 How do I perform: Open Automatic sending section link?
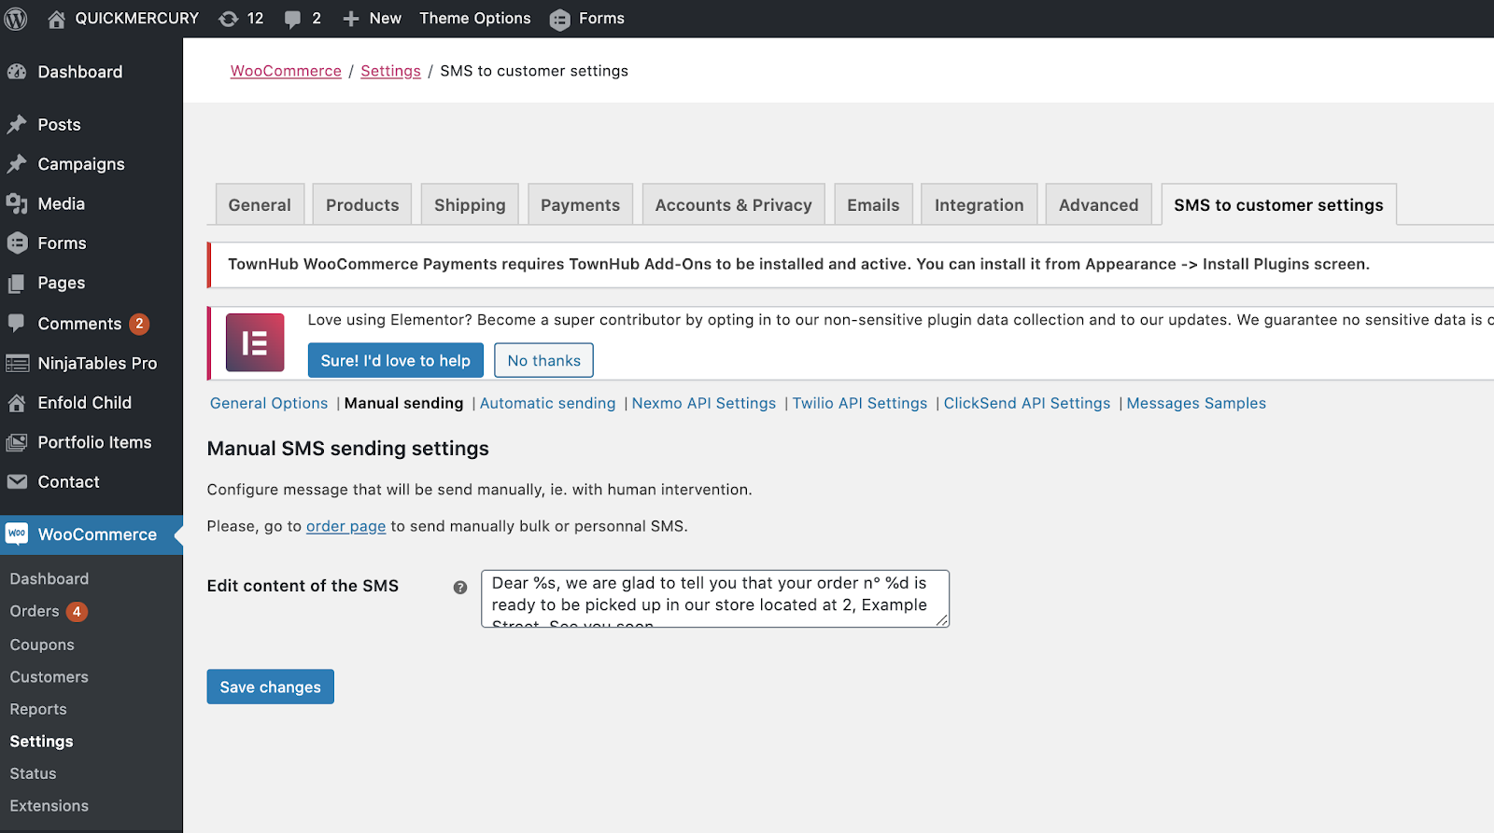coord(548,403)
